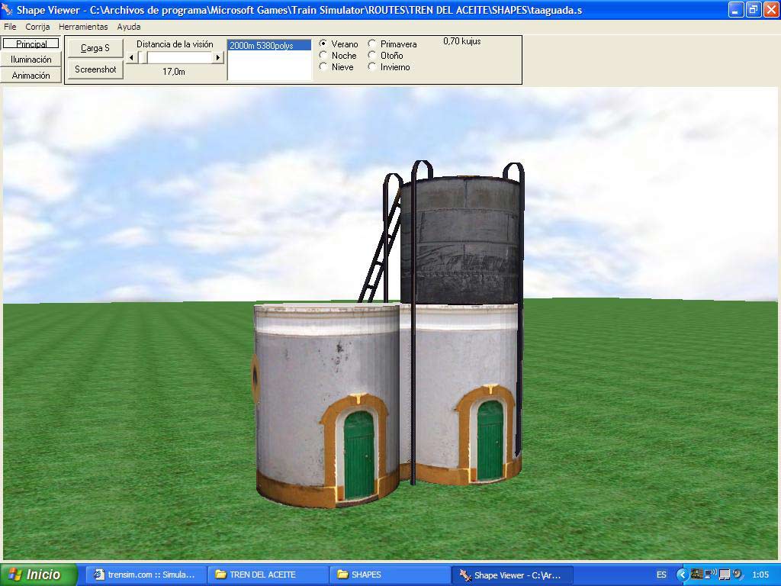Click the left arrow of vision distance slider

pyautogui.click(x=131, y=57)
